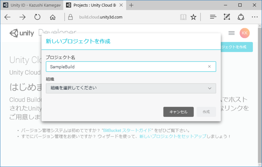Screen dimensions: 262x167
Task: Click the プロジェクト名 label
Action: pyautogui.click(x=61, y=57)
